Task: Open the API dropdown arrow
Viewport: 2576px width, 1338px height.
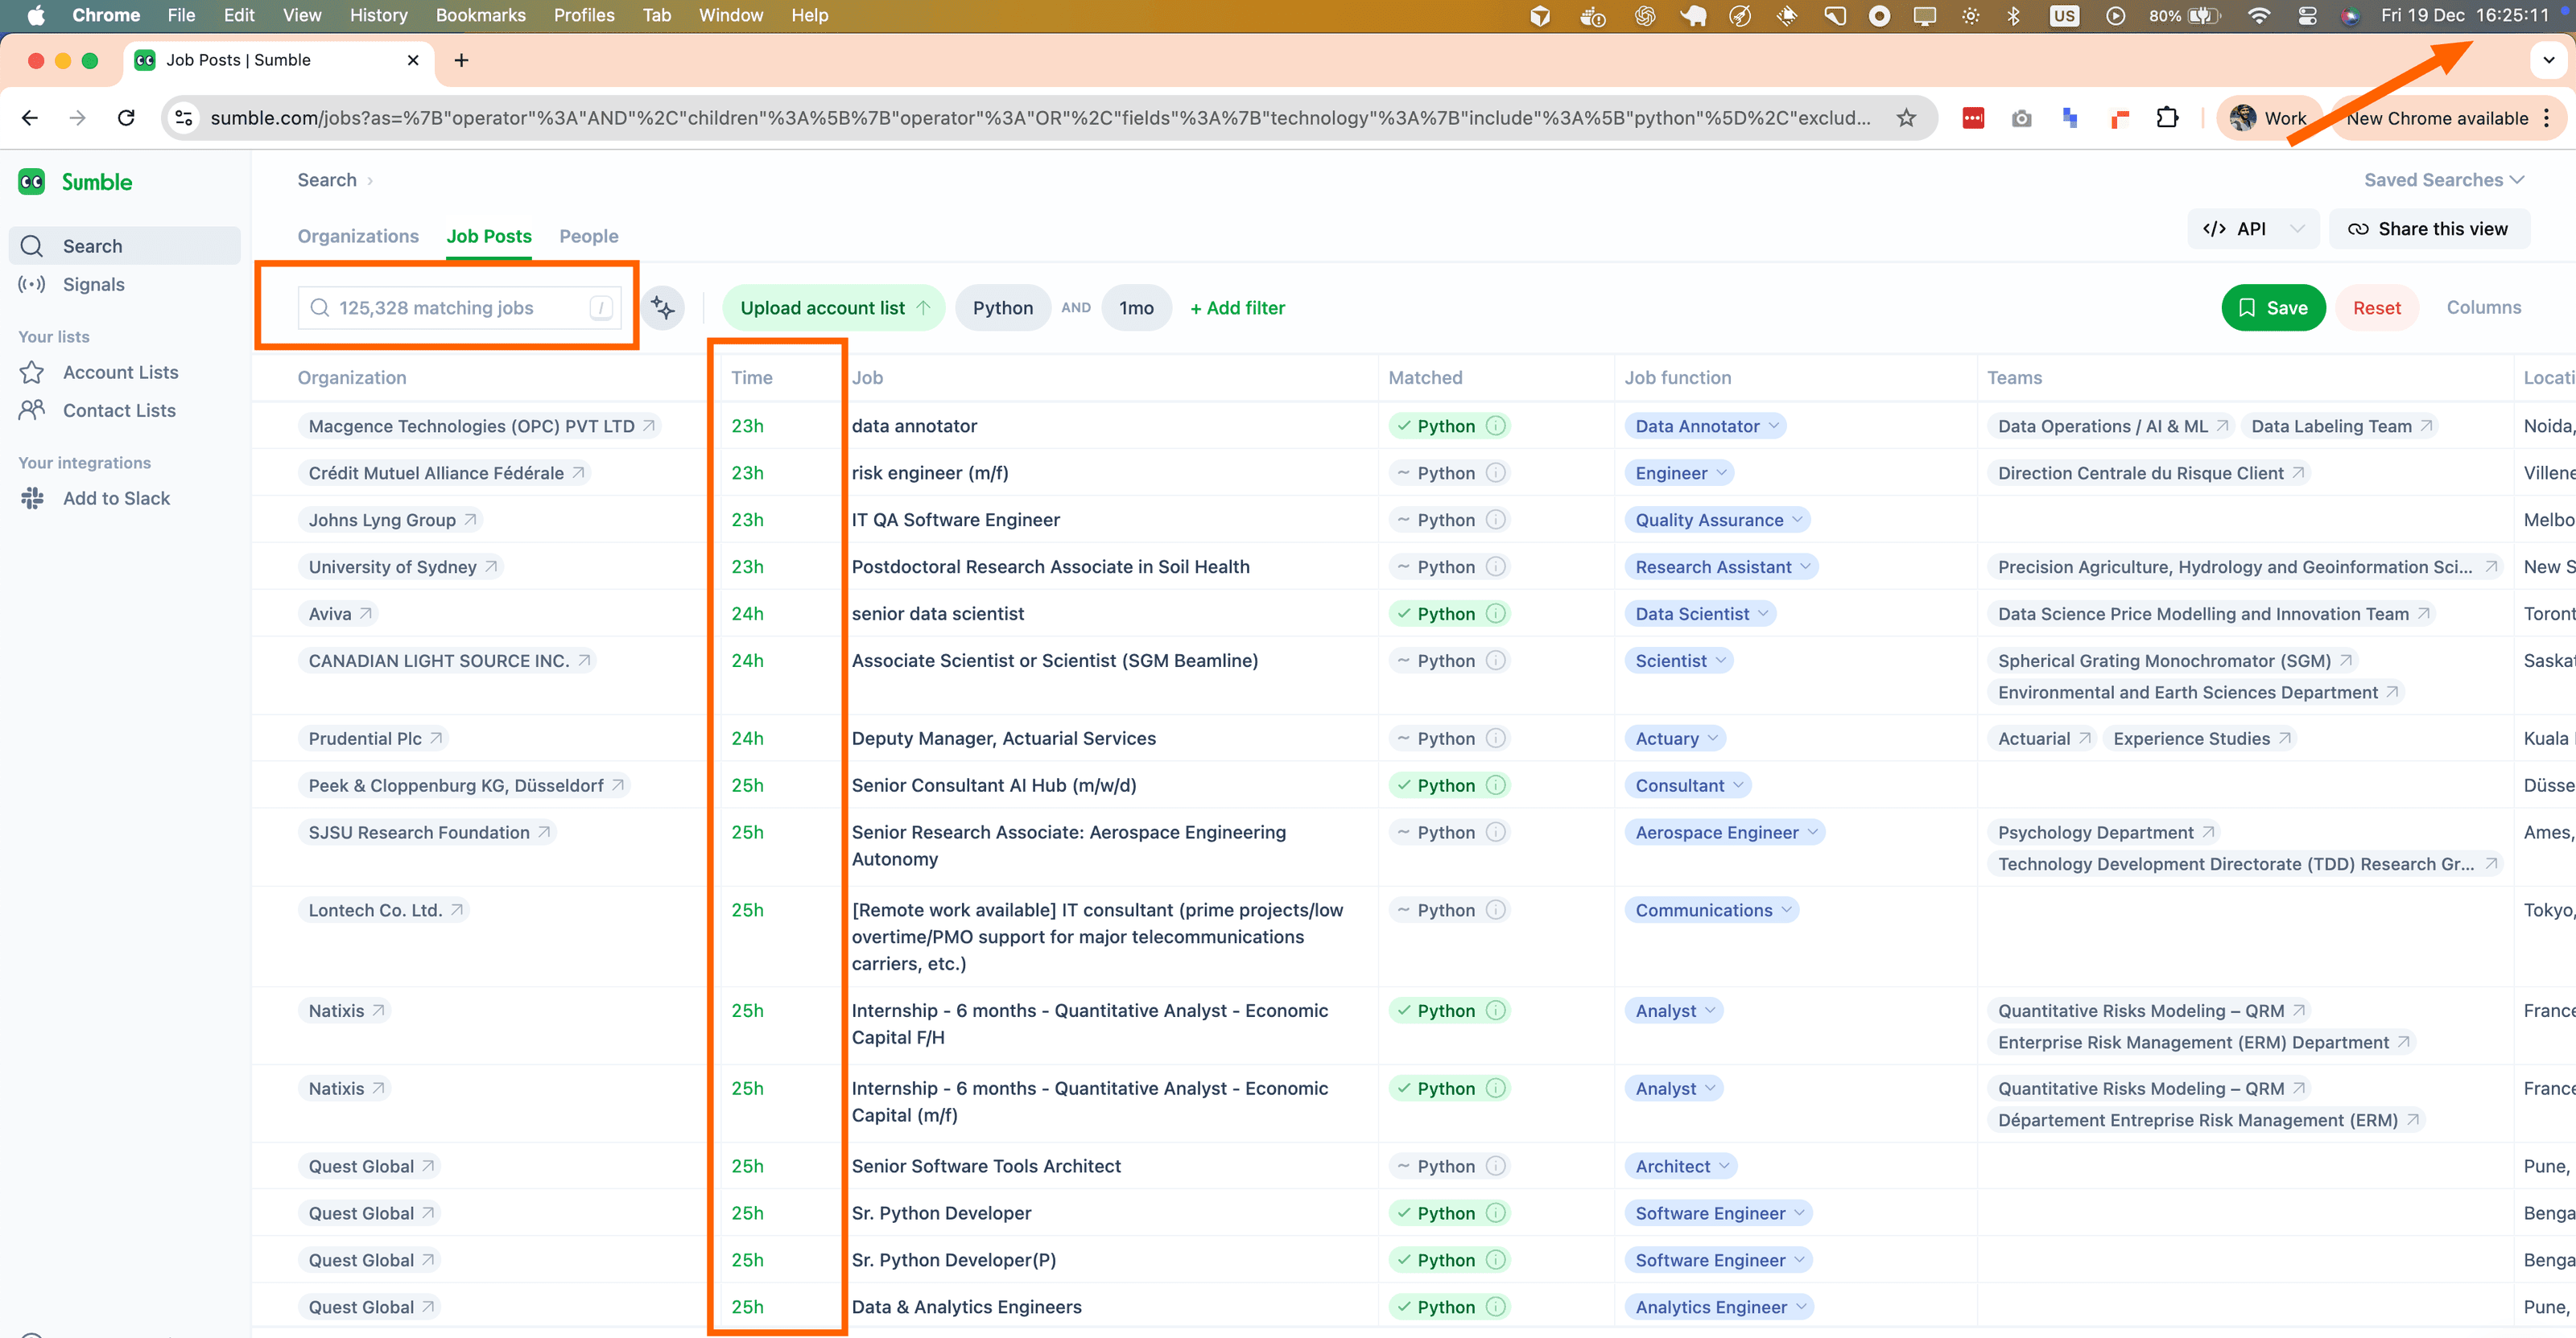Action: [2298, 228]
